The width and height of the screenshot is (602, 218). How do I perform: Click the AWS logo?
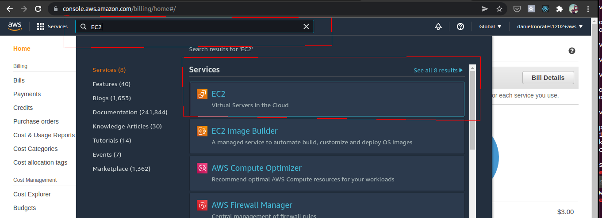click(15, 26)
